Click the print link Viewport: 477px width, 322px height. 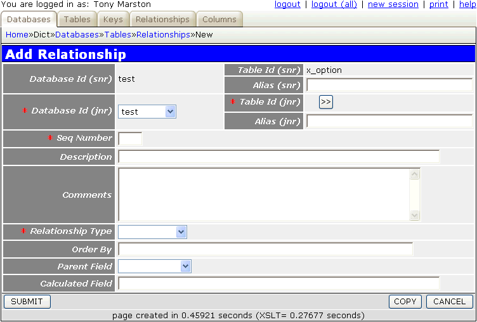coord(438,4)
